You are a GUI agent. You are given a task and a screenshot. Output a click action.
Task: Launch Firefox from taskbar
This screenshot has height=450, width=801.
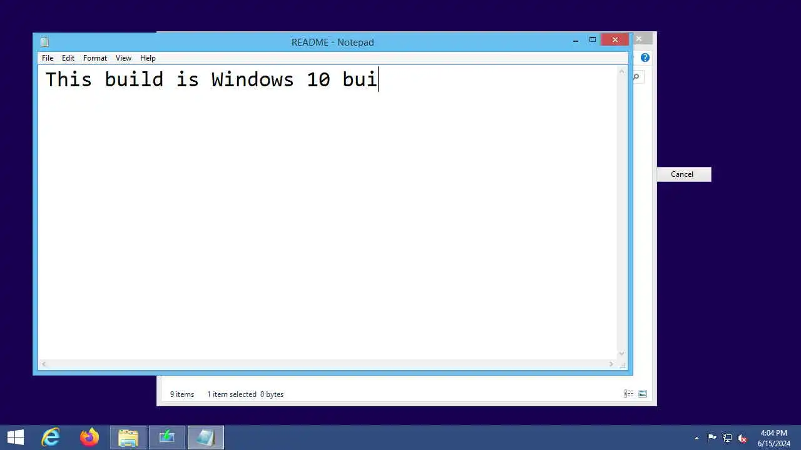tap(89, 437)
